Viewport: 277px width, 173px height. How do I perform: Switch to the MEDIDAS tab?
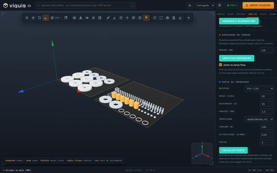coord(241,14)
